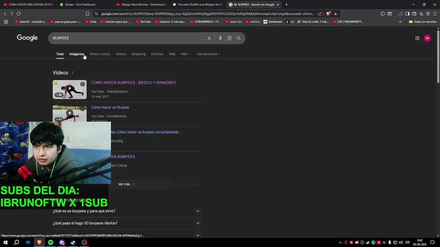Switch to the Noticias results tab

tap(157, 54)
